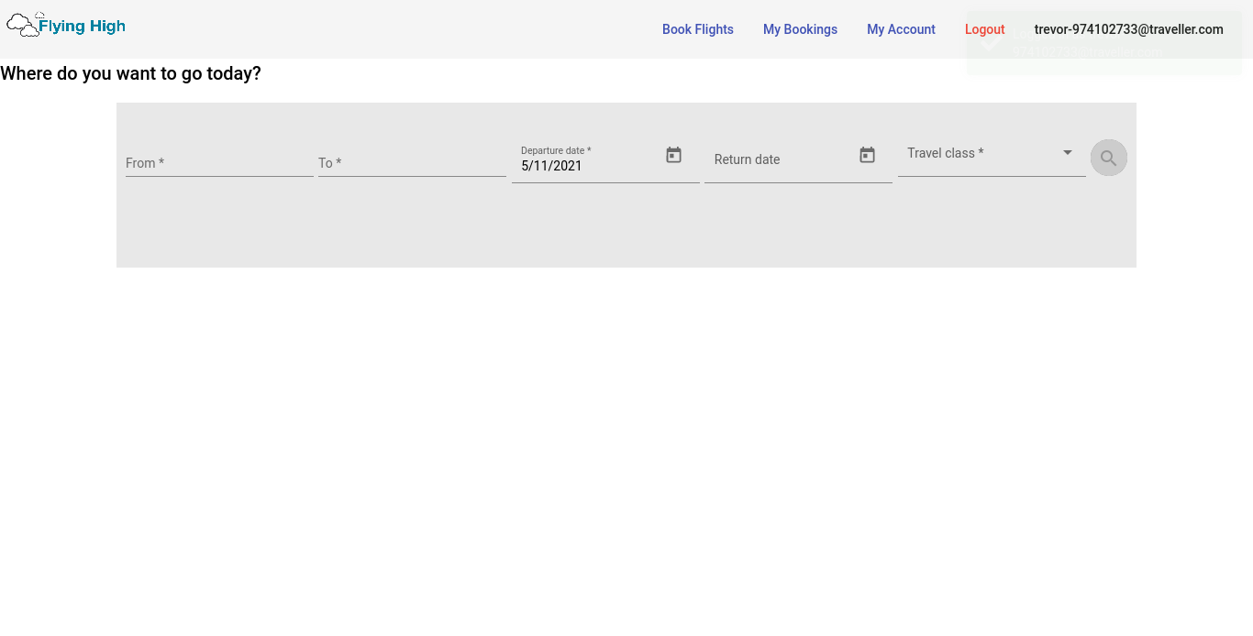The image size is (1253, 636).
Task: Open My Bookings from the navigation
Action: (800, 29)
